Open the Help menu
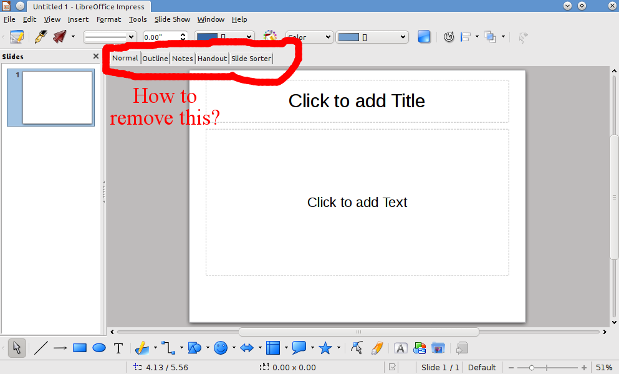The image size is (619, 374). [239, 19]
